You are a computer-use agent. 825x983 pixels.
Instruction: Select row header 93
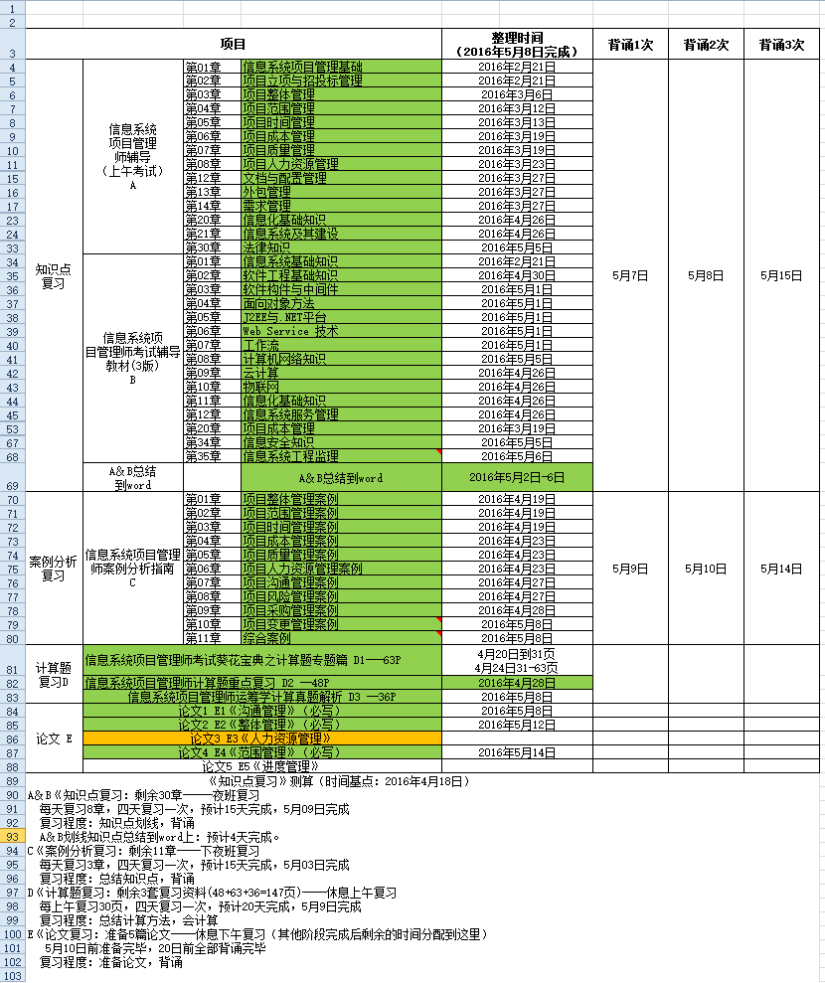[12, 837]
